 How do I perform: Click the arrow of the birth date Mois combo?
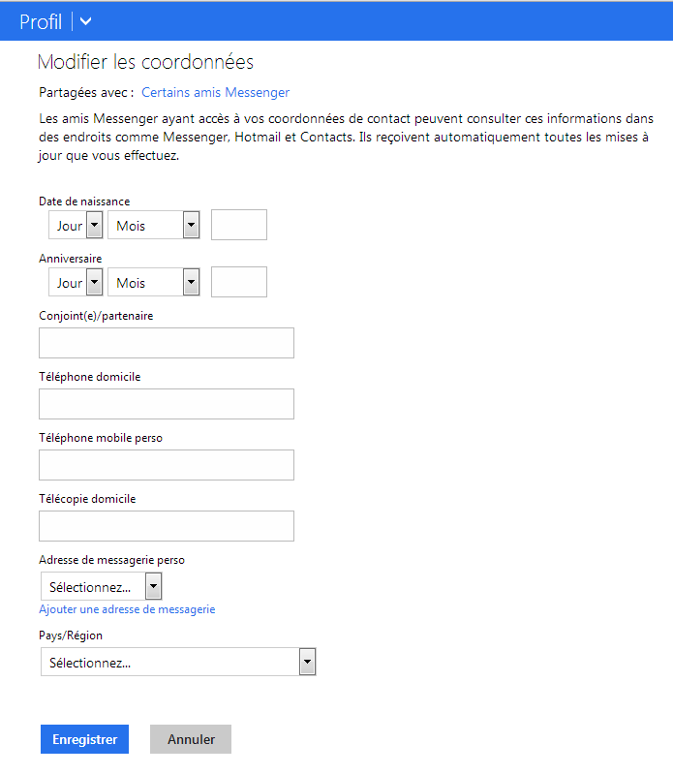tap(191, 226)
